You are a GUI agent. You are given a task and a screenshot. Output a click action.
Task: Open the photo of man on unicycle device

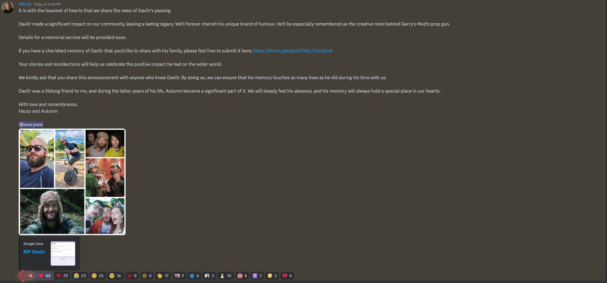[69, 158]
